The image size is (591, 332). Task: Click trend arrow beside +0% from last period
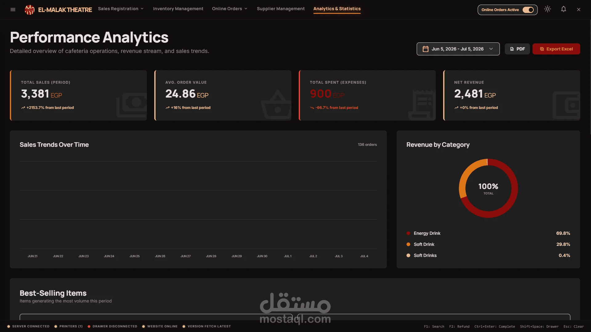[456, 108]
